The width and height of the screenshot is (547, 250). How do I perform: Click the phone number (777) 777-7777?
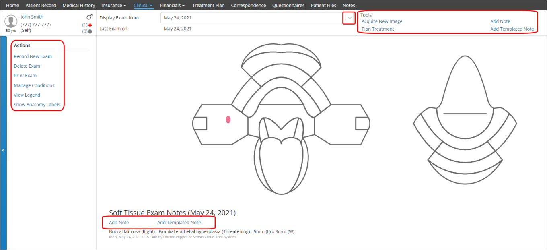click(x=36, y=25)
